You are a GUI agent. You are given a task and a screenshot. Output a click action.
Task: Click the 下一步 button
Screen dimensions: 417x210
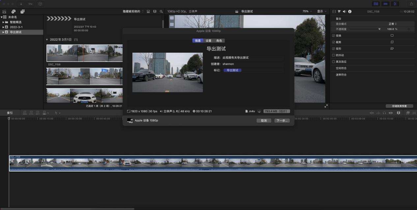point(282,121)
